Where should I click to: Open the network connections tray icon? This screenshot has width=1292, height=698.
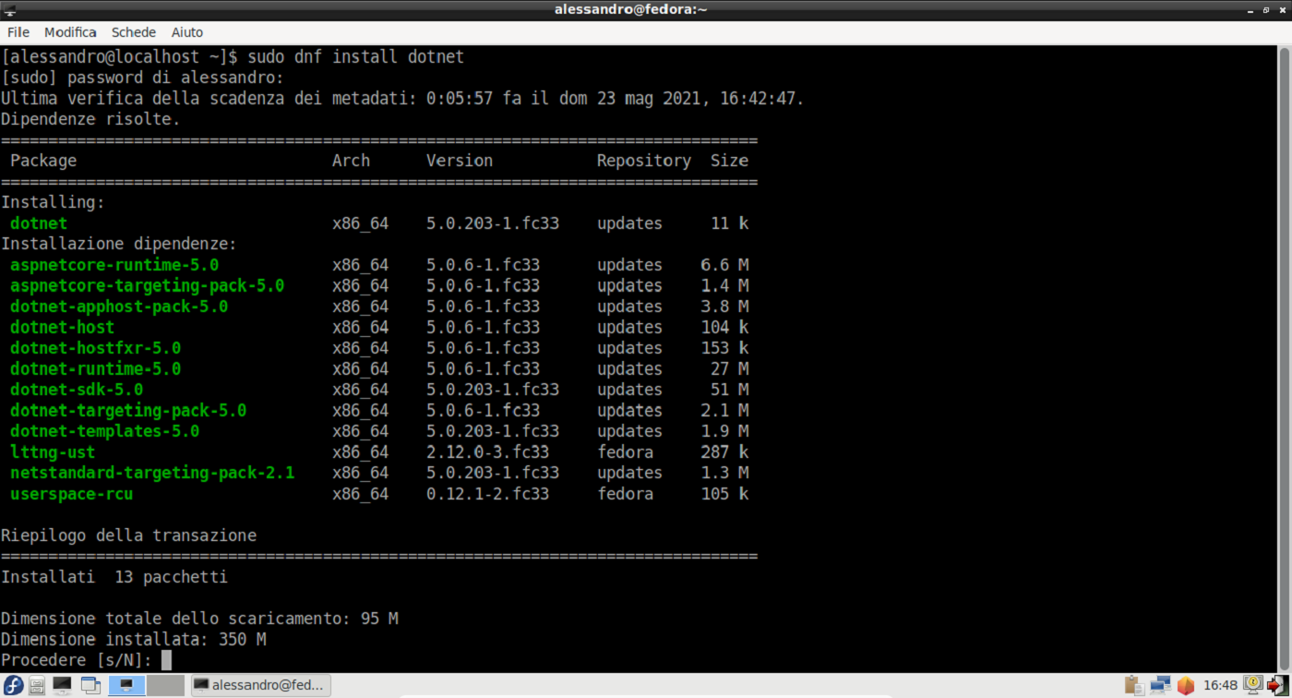[x=1160, y=685]
